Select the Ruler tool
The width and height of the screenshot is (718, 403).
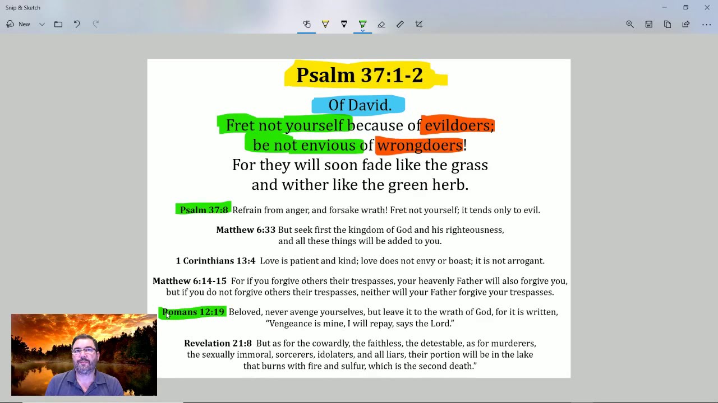400,24
